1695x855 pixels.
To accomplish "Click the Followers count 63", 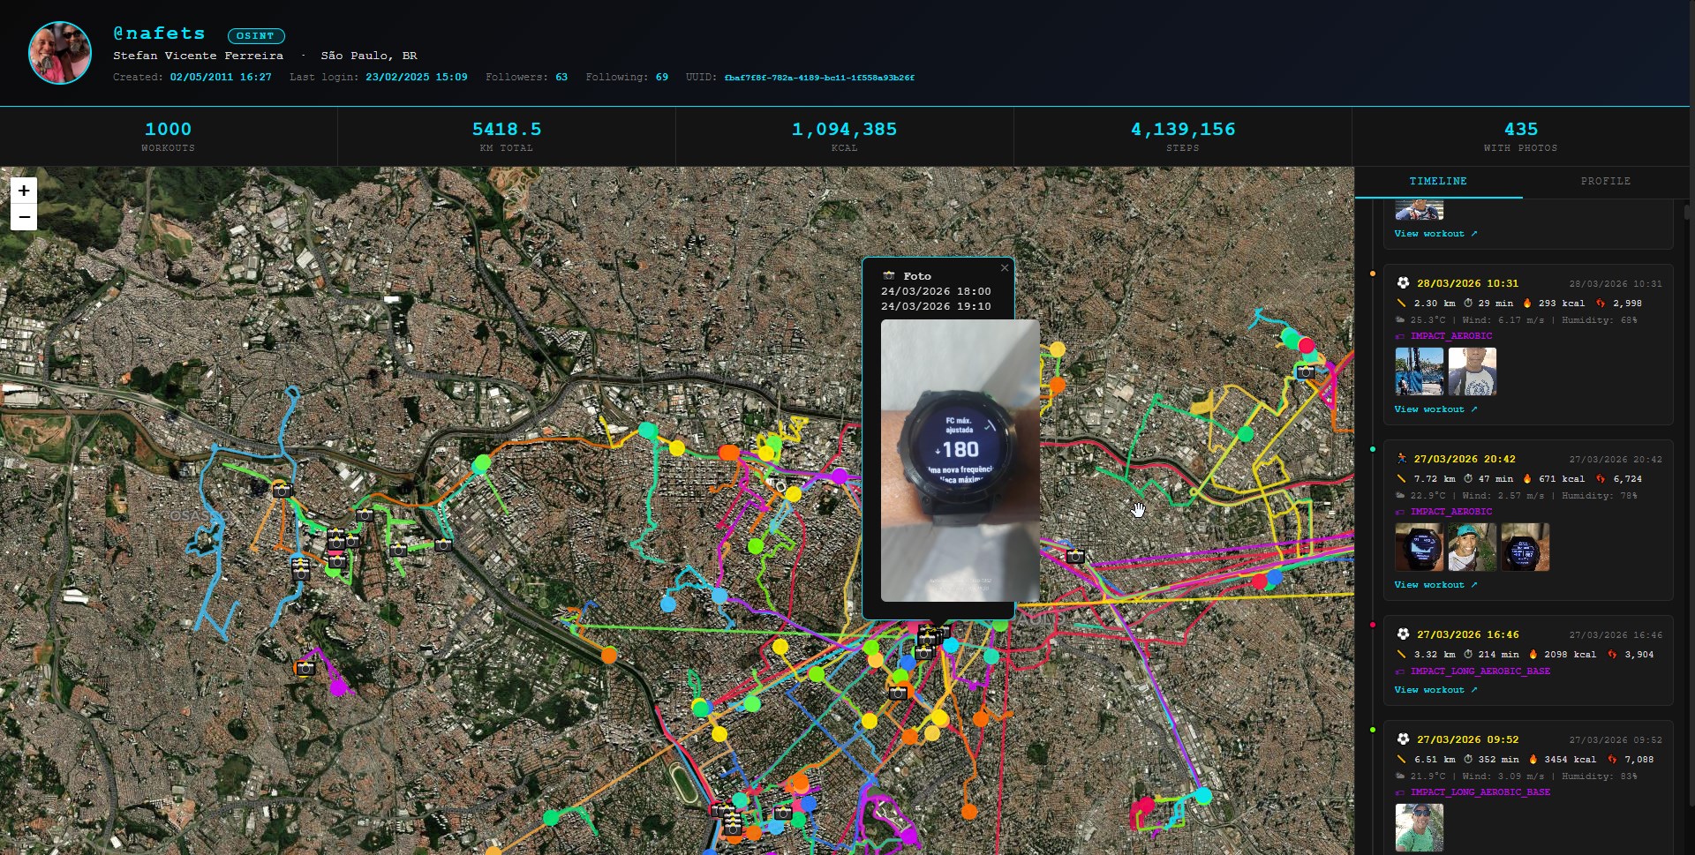I will 561,78.
